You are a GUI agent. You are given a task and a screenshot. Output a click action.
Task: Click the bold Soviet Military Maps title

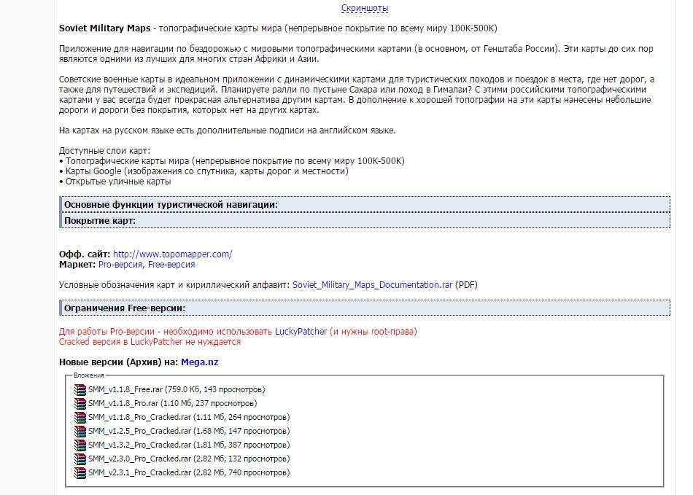pos(105,28)
